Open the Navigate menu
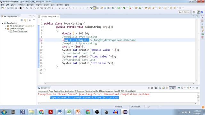Image resolution: width=205 pixels, height=115 pixels. (31, 5)
